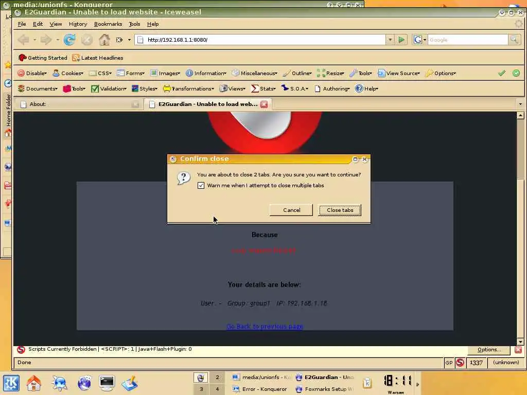This screenshot has width=527, height=395.
Task: Open the Forms toolbar dropdown
Action: 130,73
